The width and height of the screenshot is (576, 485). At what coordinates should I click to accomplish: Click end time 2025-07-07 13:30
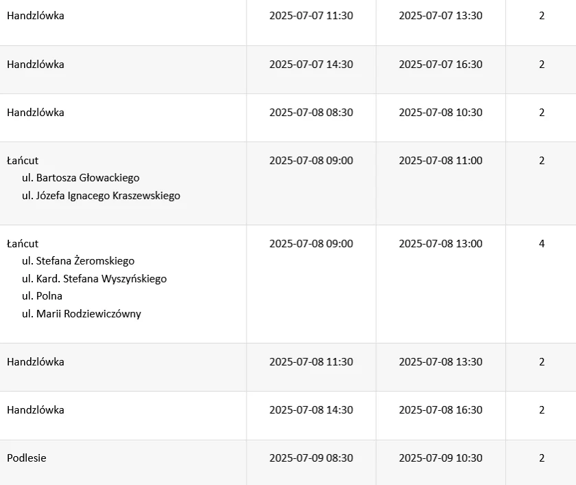(440, 15)
